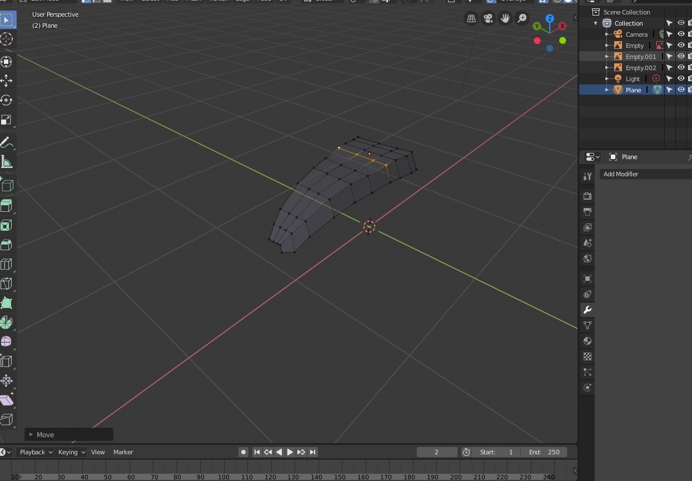The height and width of the screenshot is (481, 692).
Task: Hide the Camera object via eye icon
Action: click(x=681, y=34)
